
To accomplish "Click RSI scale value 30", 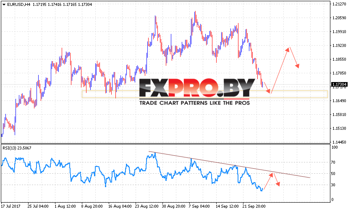I will click(333, 185).
